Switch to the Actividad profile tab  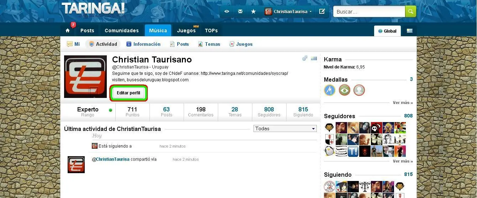pos(103,44)
